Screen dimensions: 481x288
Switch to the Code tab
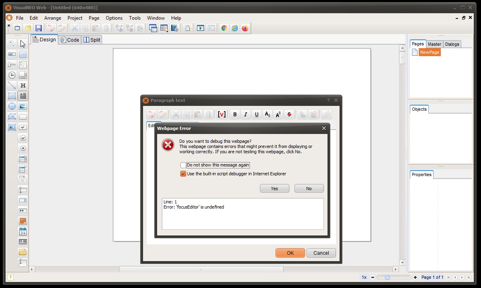pyautogui.click(x=70, y=40)
